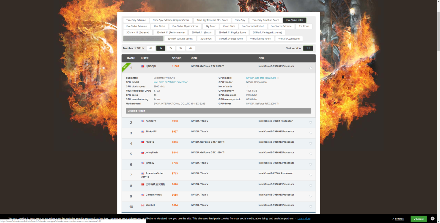The image size is (440, 223).
Task: Open Intel Core i9-7980XE Processor link
Action: (170, 82)
